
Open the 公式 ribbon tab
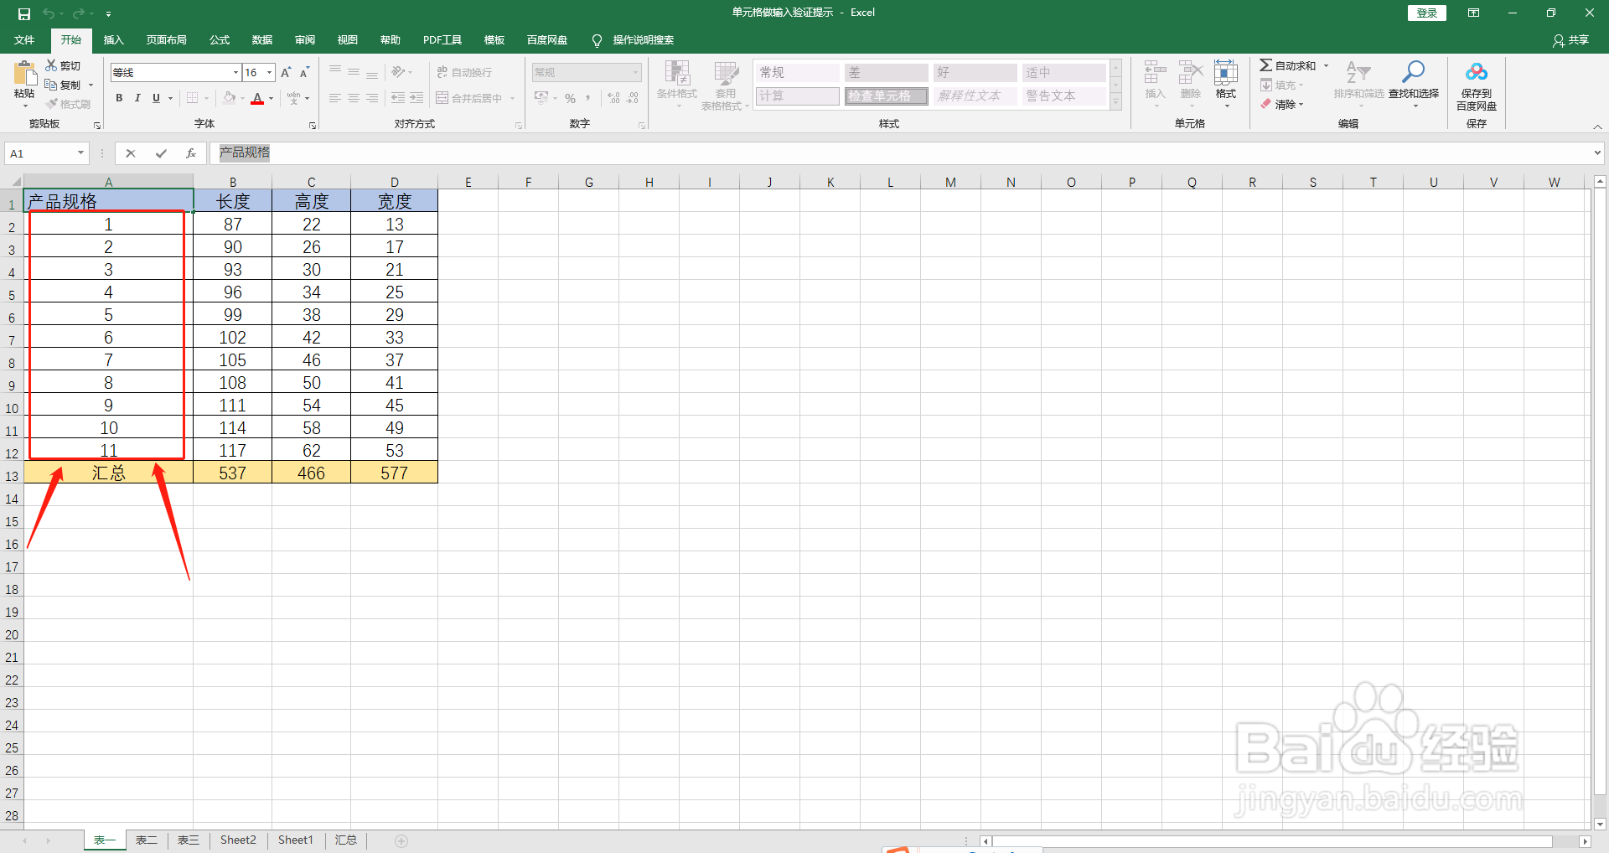coord(220,40)
